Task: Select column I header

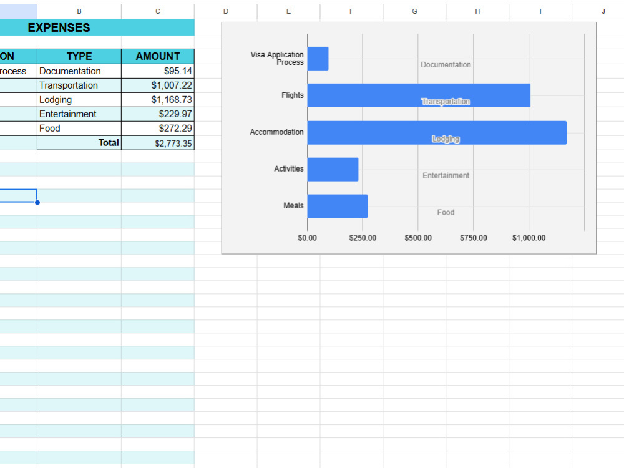Action: point(540,11)
